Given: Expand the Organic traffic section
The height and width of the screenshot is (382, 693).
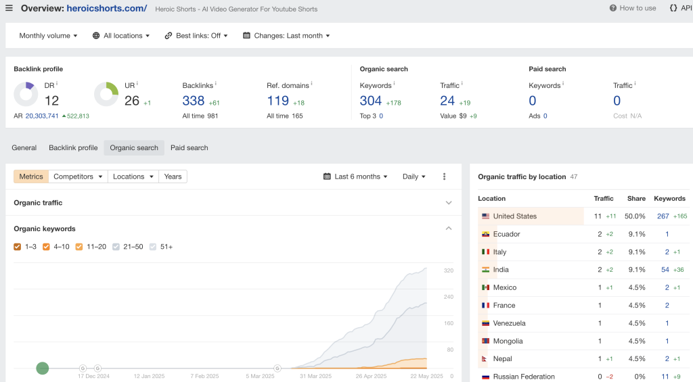Looking at the screenshot, I should pos(448,203).
